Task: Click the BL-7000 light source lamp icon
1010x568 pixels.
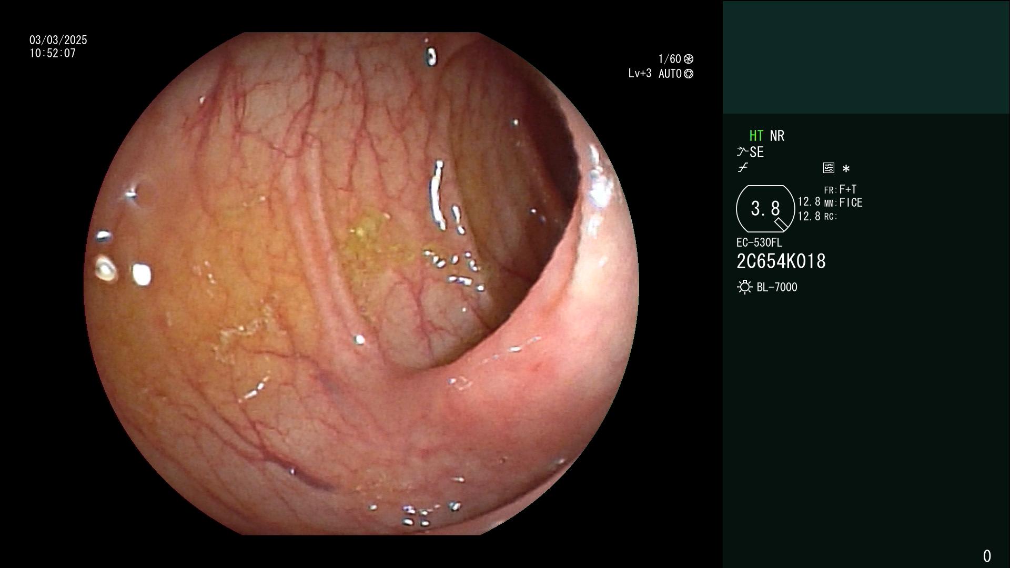Action: tap(744, 287)
